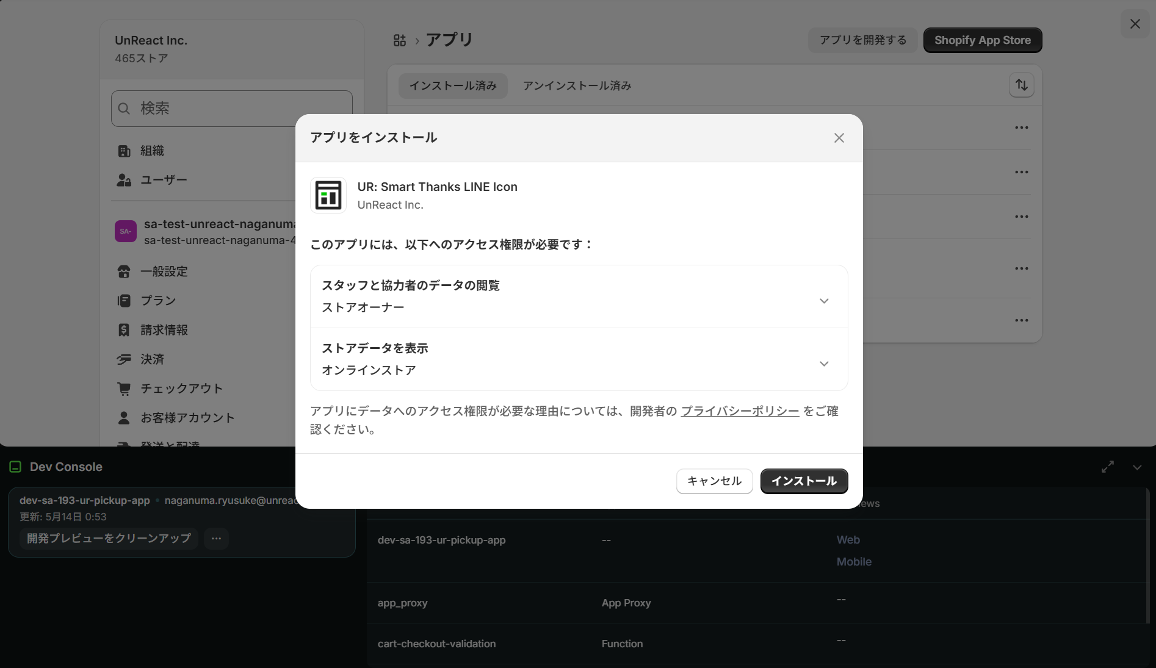Click the 一般設定 store icon

(x=124, y=271)
